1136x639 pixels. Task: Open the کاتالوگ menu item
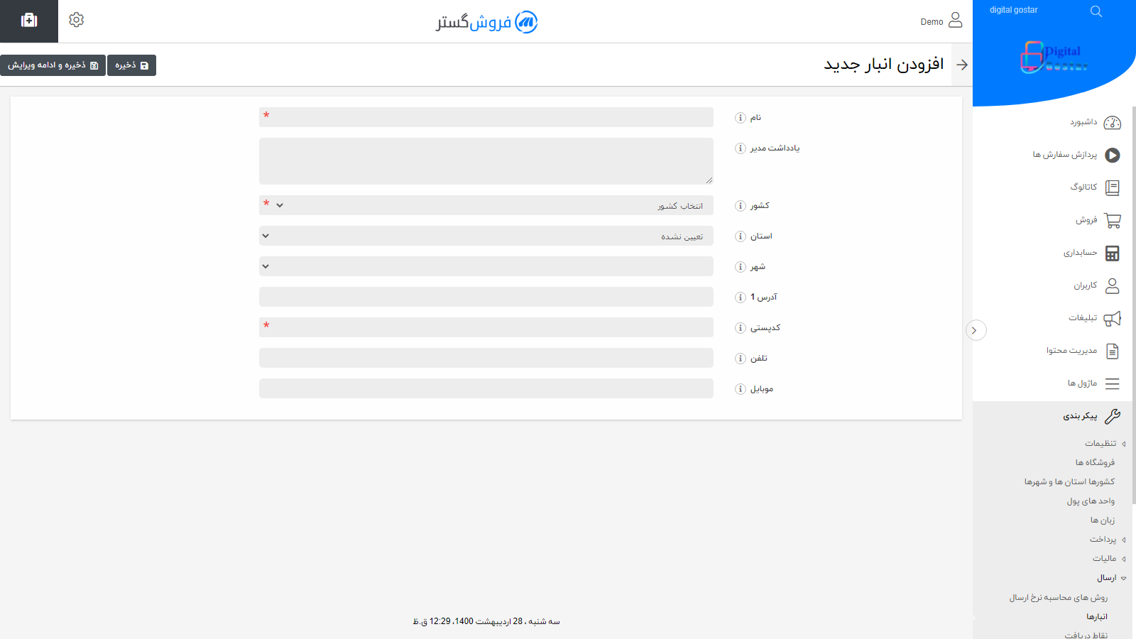[1084, 187]
